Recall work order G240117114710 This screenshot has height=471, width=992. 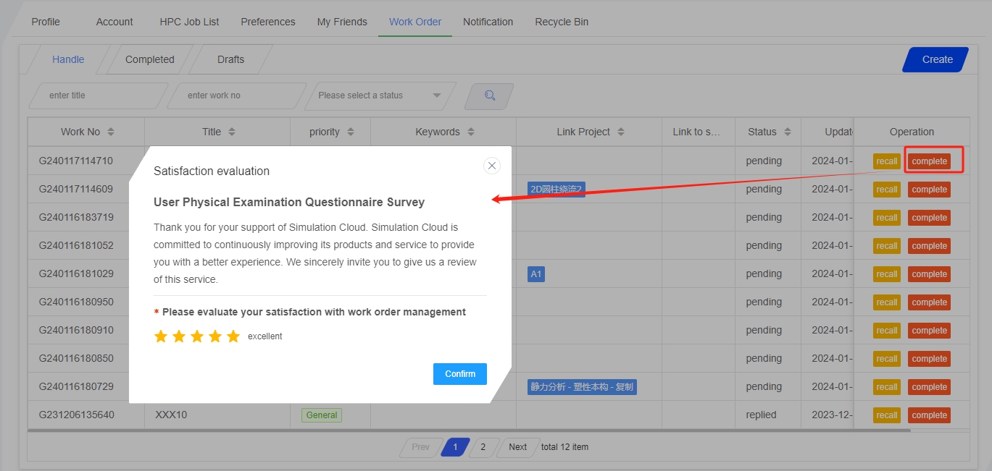(886, 161)
